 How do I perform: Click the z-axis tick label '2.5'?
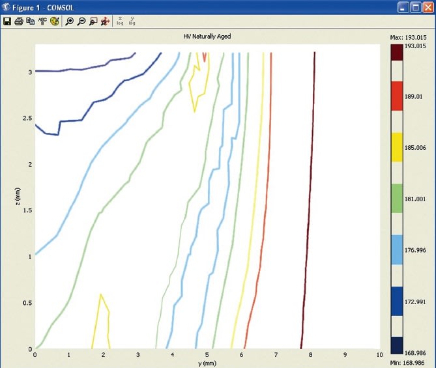tap(27, 118)
